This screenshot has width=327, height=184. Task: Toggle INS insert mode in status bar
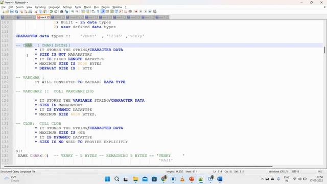click(319, 172)
